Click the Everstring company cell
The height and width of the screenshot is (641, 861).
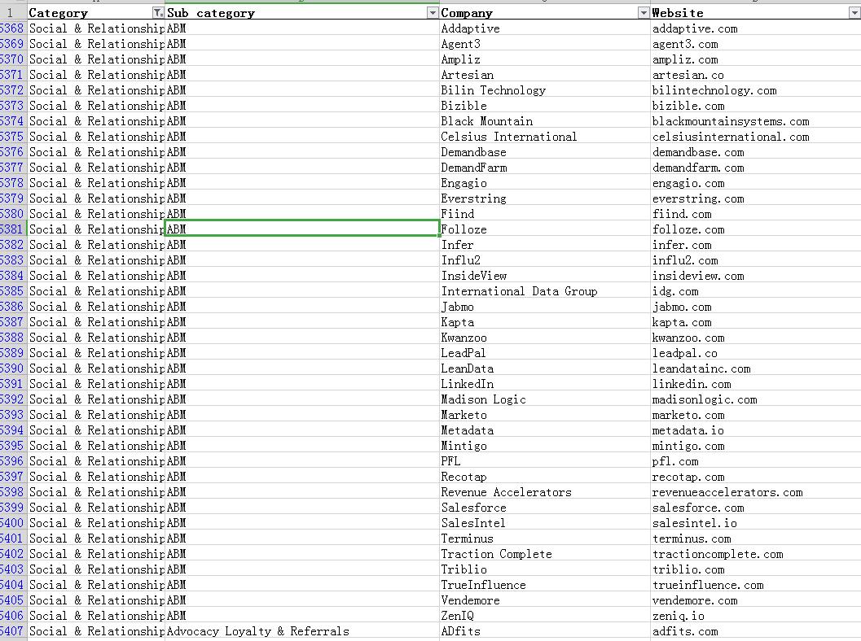click(545, 198)
